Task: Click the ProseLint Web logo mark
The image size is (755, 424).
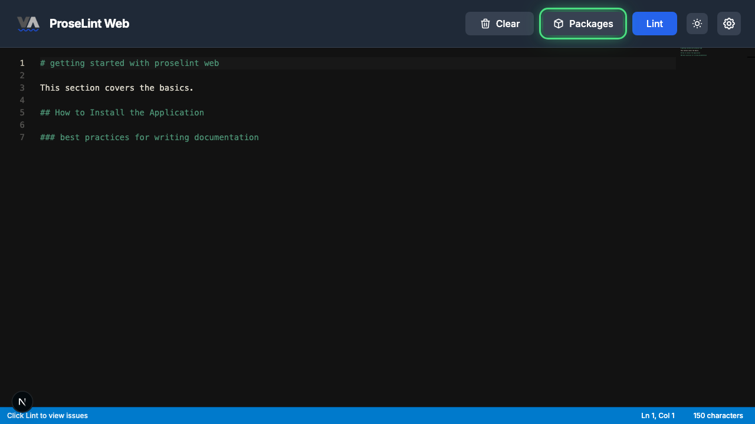Action: (x=28, y=24)
